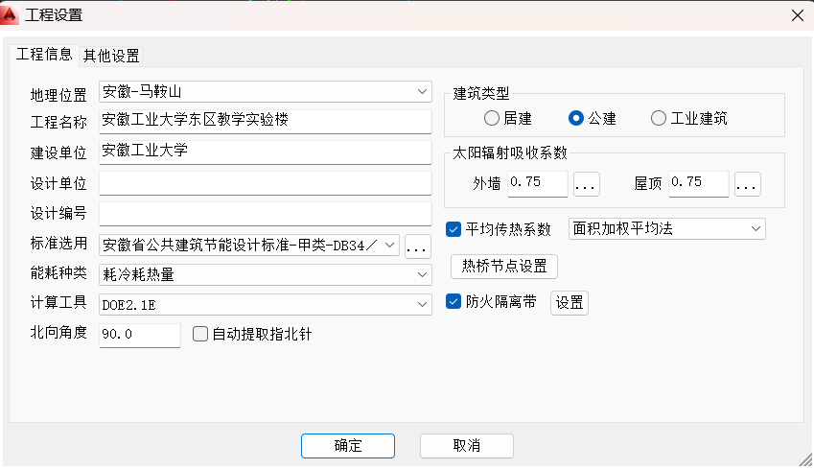Screen dimensions: 814x469
Task: Click the ellipsis button beside 外墙 coefficient
Action: [x=586, y=184]
